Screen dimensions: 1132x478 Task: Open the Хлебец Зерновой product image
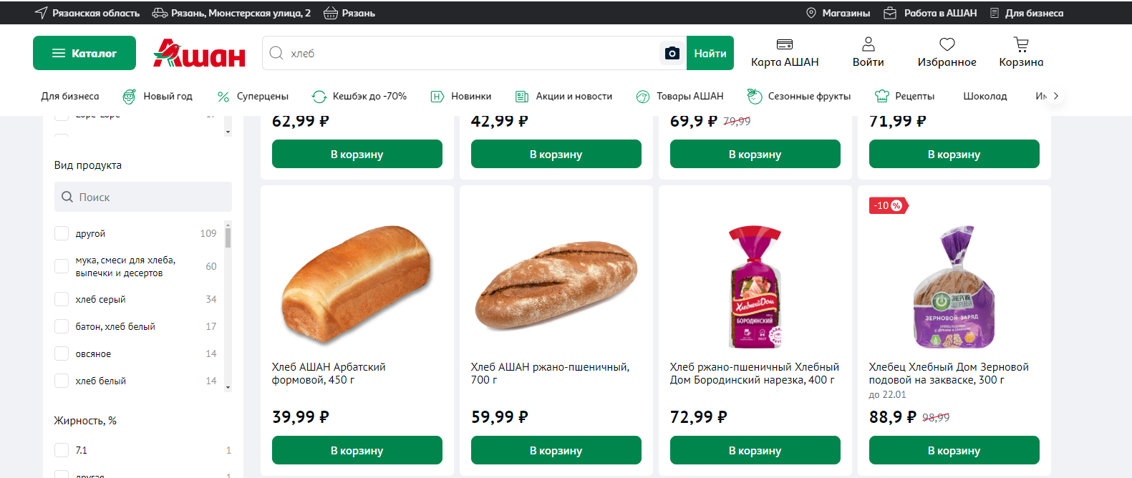pos(954,286)
